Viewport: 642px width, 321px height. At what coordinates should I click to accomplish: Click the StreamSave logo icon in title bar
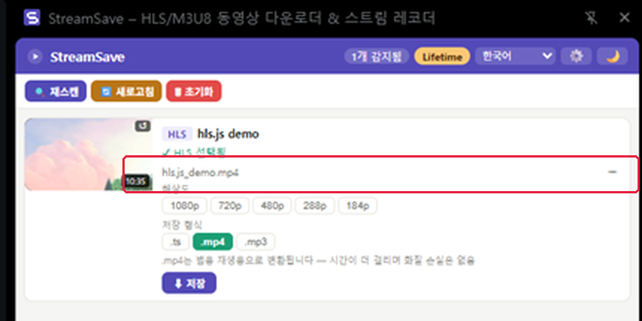pyautogui.click(x=32, y=18)
